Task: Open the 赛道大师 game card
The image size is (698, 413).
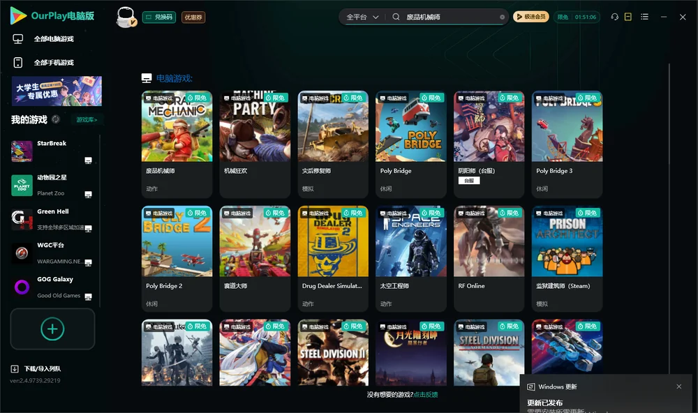Action: click(x=255, y=259)
